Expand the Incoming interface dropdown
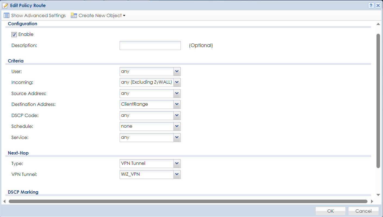Viewport: 383px width, 217px height. 177,82
